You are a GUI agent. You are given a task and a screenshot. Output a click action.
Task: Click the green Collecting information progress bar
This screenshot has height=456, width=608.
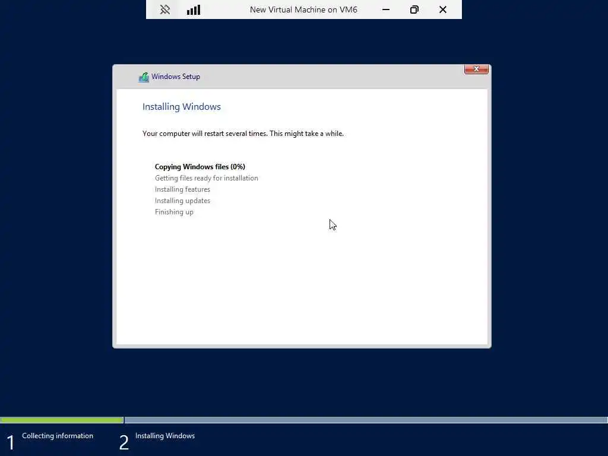(x=62, y=420)
